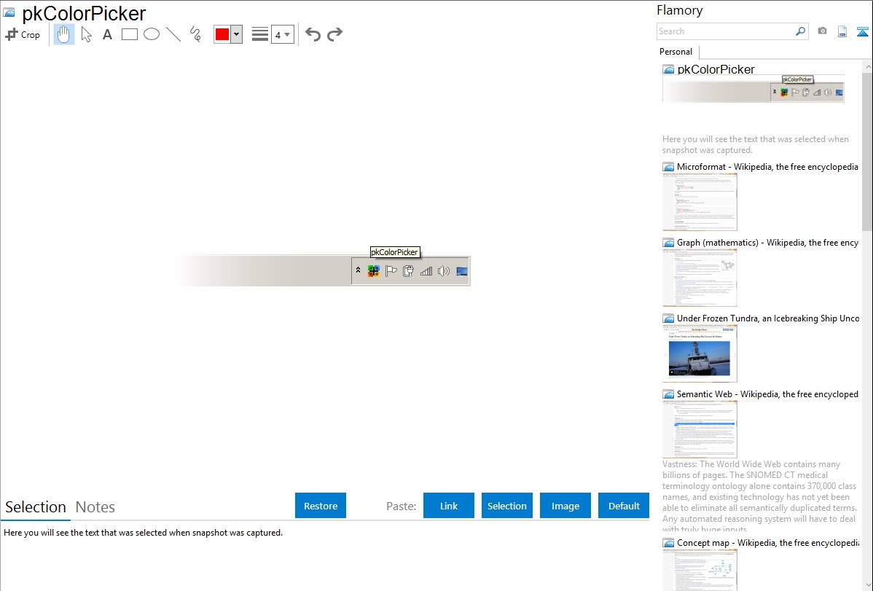Click the power plug icon in the captured tray

click(x=408, y=271)
